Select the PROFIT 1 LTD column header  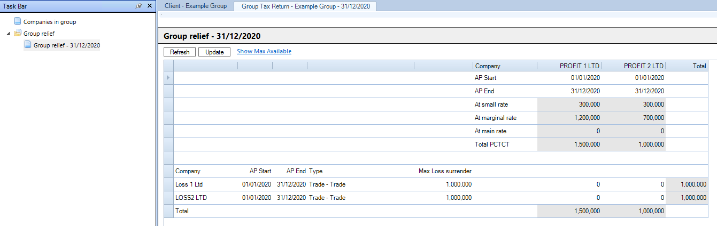(x=569, y=66)
